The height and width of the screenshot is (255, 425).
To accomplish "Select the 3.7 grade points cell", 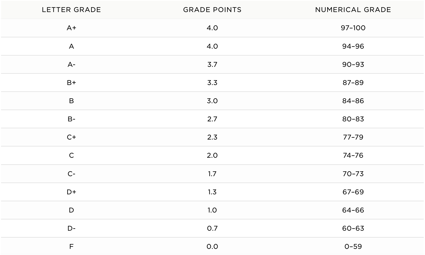I will 212,65.
